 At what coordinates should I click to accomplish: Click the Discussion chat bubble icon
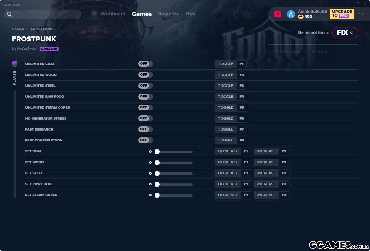pos(271,52)
